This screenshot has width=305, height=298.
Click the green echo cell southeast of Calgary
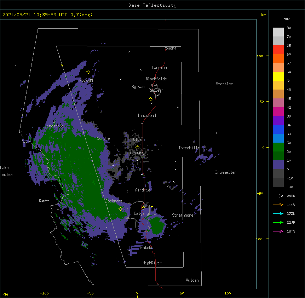157,225
